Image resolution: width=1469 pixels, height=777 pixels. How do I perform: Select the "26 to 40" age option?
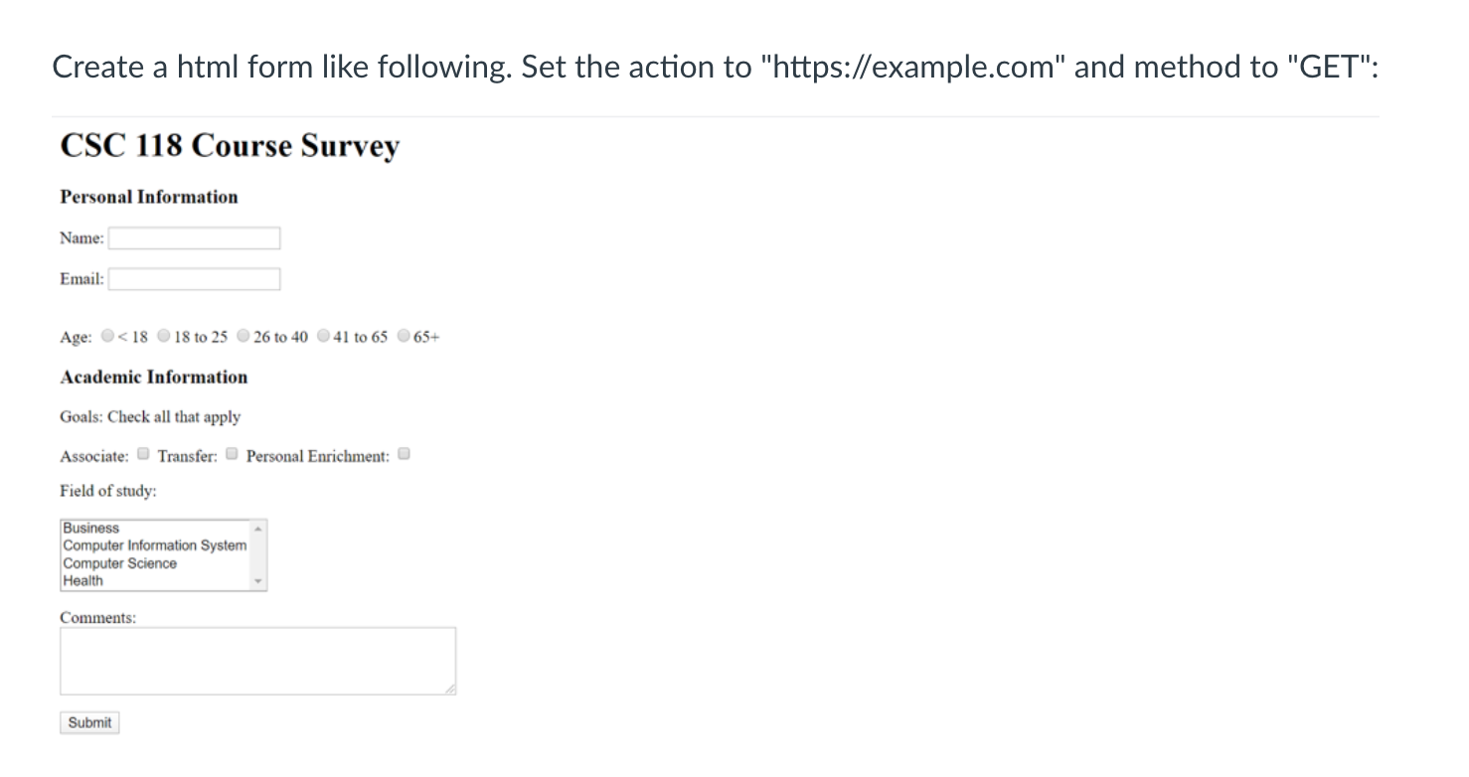(x=243, y=336)
